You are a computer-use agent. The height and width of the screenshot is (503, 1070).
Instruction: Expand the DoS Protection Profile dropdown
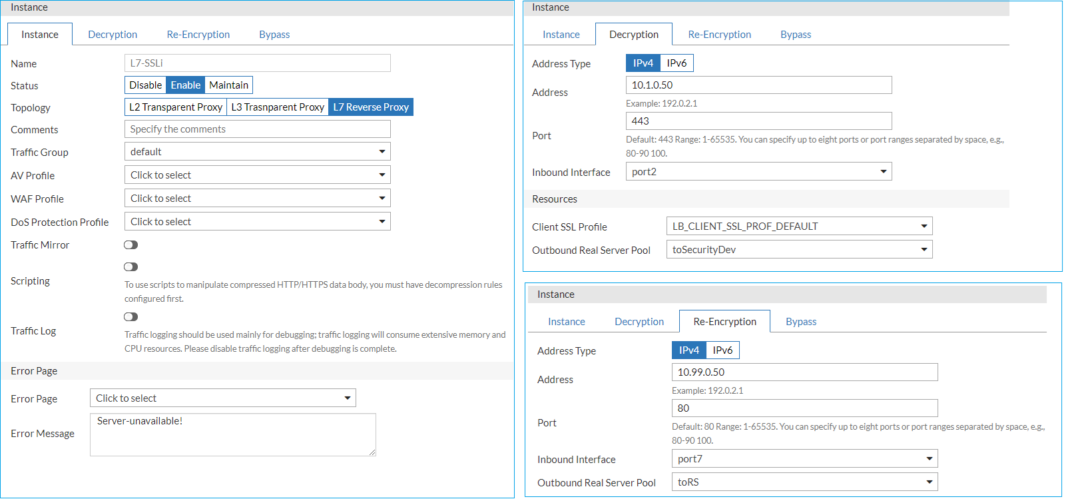tap(257, 222)
